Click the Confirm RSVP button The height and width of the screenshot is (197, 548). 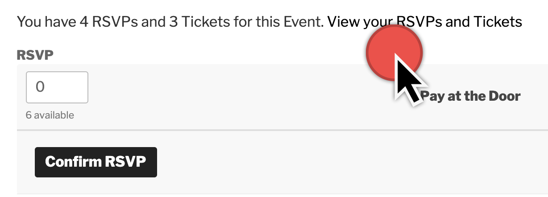96,162
